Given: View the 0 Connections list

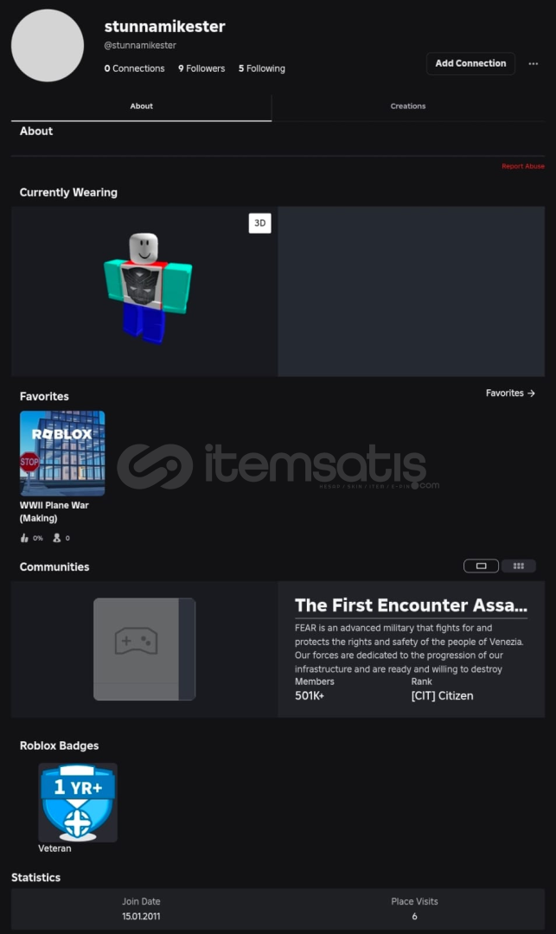Looking at the screenshot, I should coord(134,68).
